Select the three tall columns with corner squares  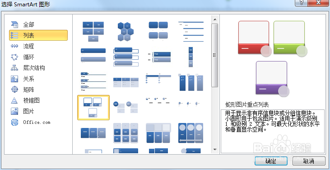click(x=191, y=82)
